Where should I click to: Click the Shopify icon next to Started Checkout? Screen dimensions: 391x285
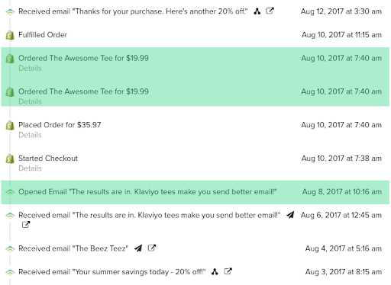[x=10, y=159]
